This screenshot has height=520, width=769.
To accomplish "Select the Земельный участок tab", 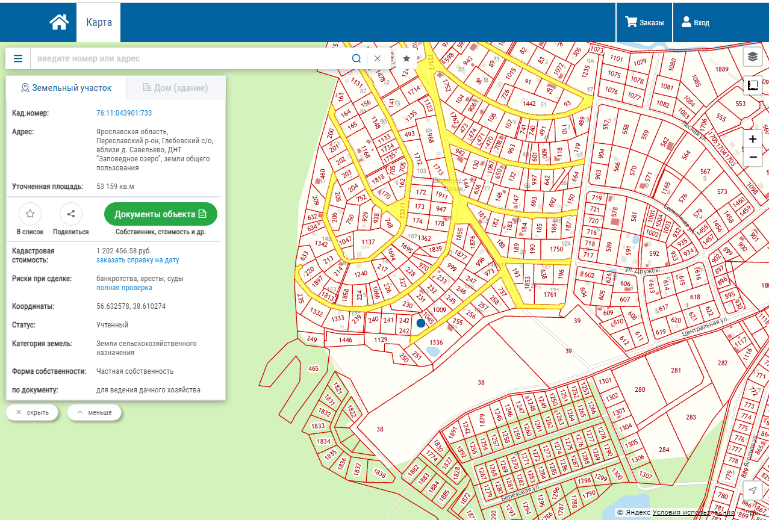I will coord(66,88).
